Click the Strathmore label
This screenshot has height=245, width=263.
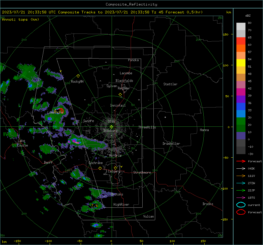142,172
